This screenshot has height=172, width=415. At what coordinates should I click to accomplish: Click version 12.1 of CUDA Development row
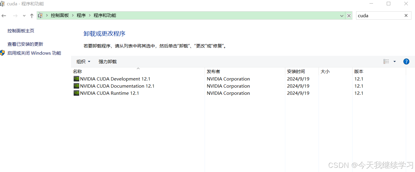(x=359, y=79)
